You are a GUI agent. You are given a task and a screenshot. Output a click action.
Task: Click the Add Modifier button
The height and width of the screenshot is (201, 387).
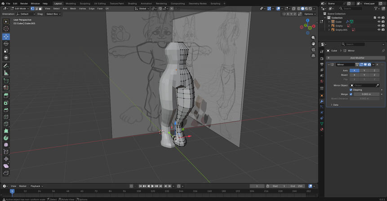pyautogui.click(x=356, y=58)
